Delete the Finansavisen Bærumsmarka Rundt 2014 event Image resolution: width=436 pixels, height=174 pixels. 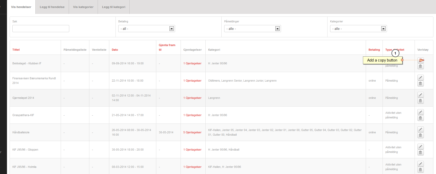pyautogui.click(x=421, y=84)
